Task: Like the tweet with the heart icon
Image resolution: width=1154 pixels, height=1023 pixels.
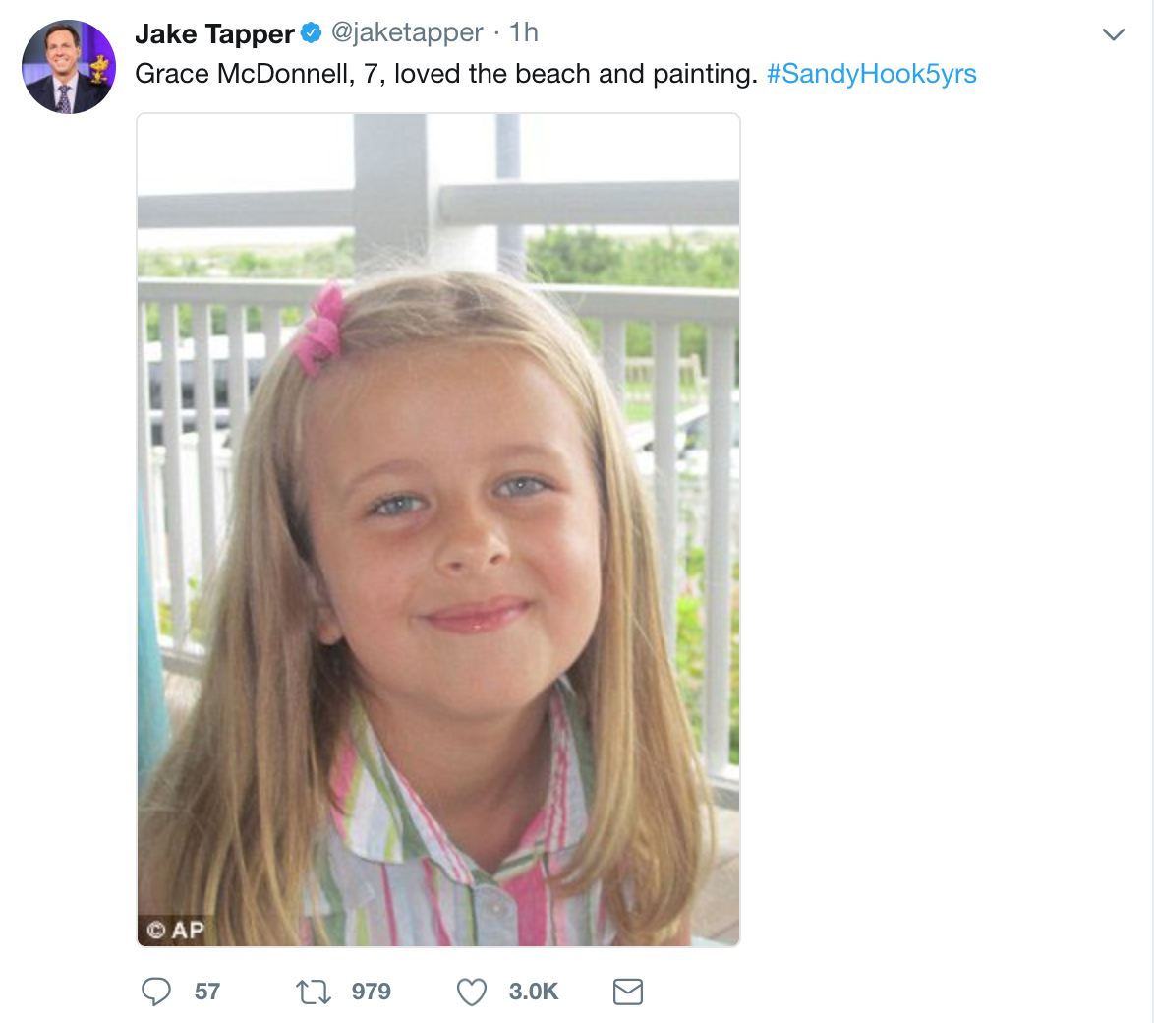Action: pyautogui.click(x=472, y=991)
